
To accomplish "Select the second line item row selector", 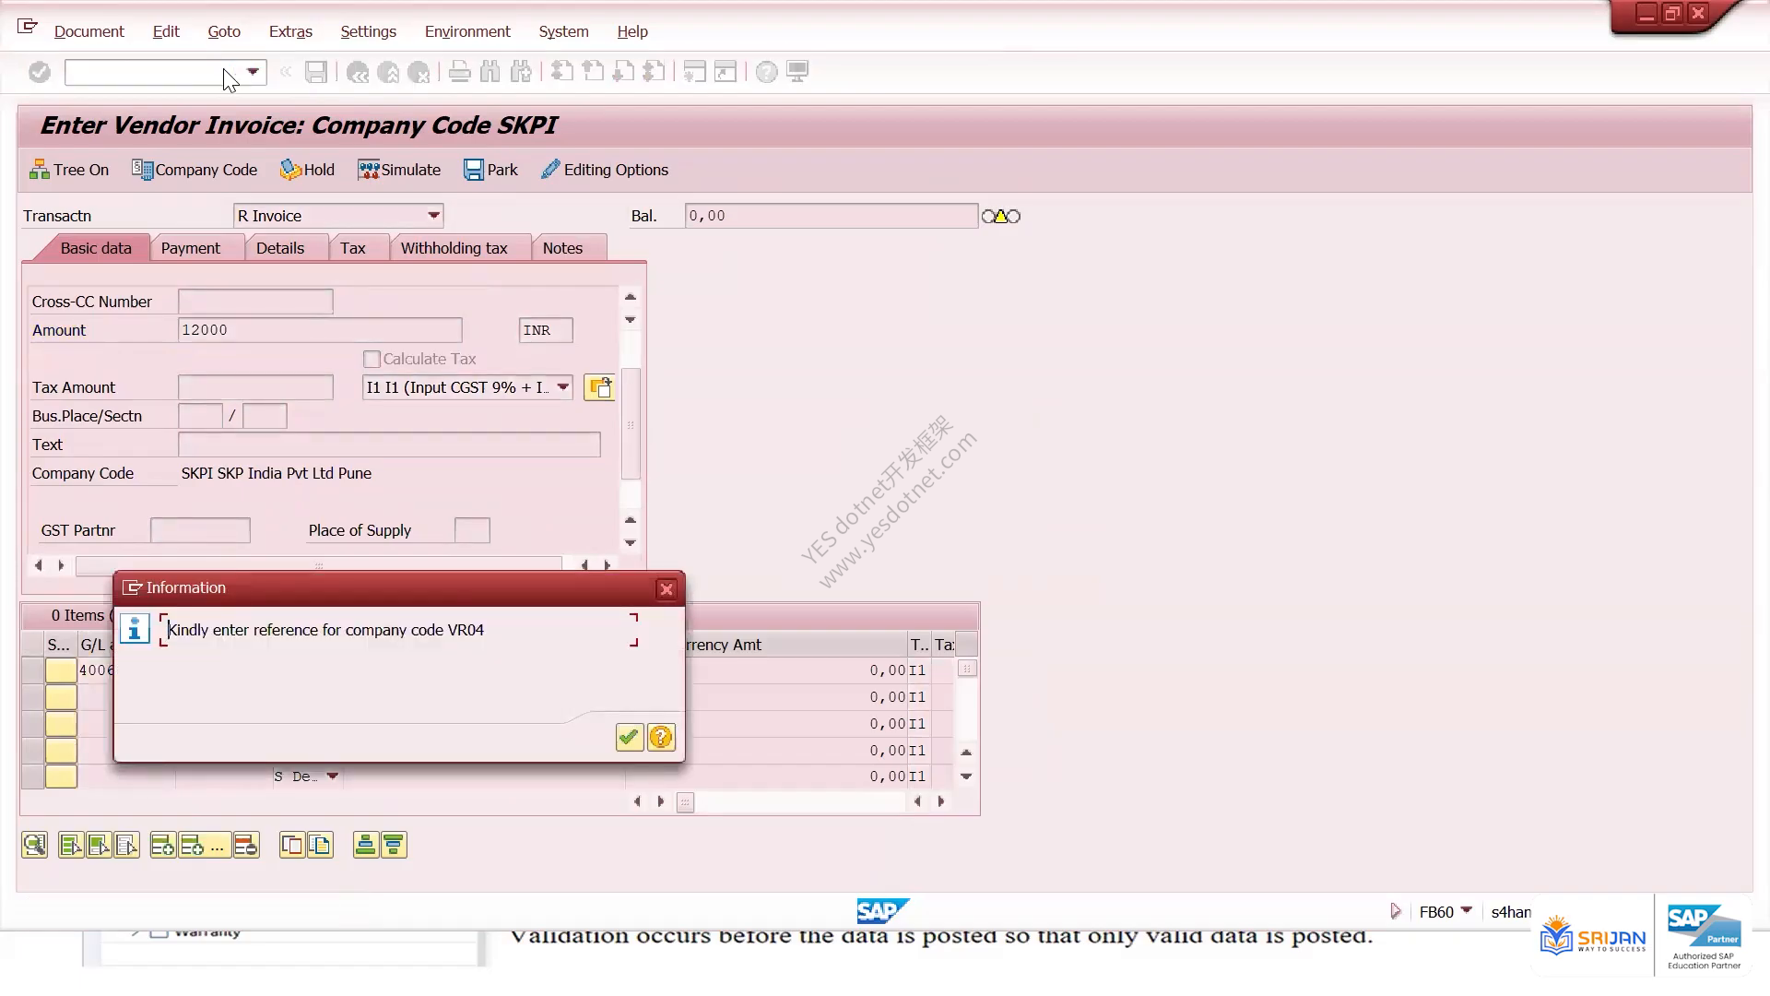I will (x=32, y=697).
